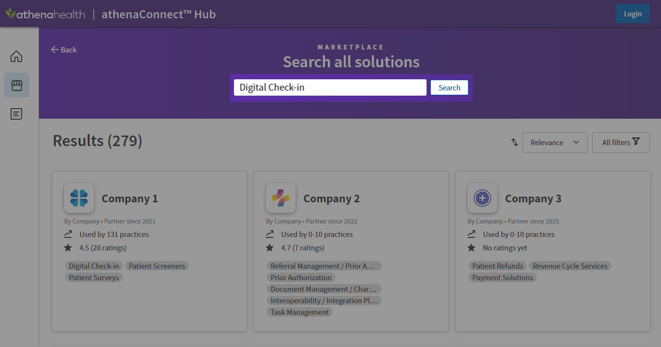The width and height of the screenshot is (661, 347).
Task: Open the Company 2 colorful cross logo
Action: coord(281,198)
